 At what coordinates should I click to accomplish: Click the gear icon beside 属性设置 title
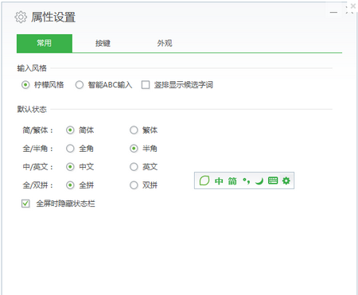(x=21, y=17)
